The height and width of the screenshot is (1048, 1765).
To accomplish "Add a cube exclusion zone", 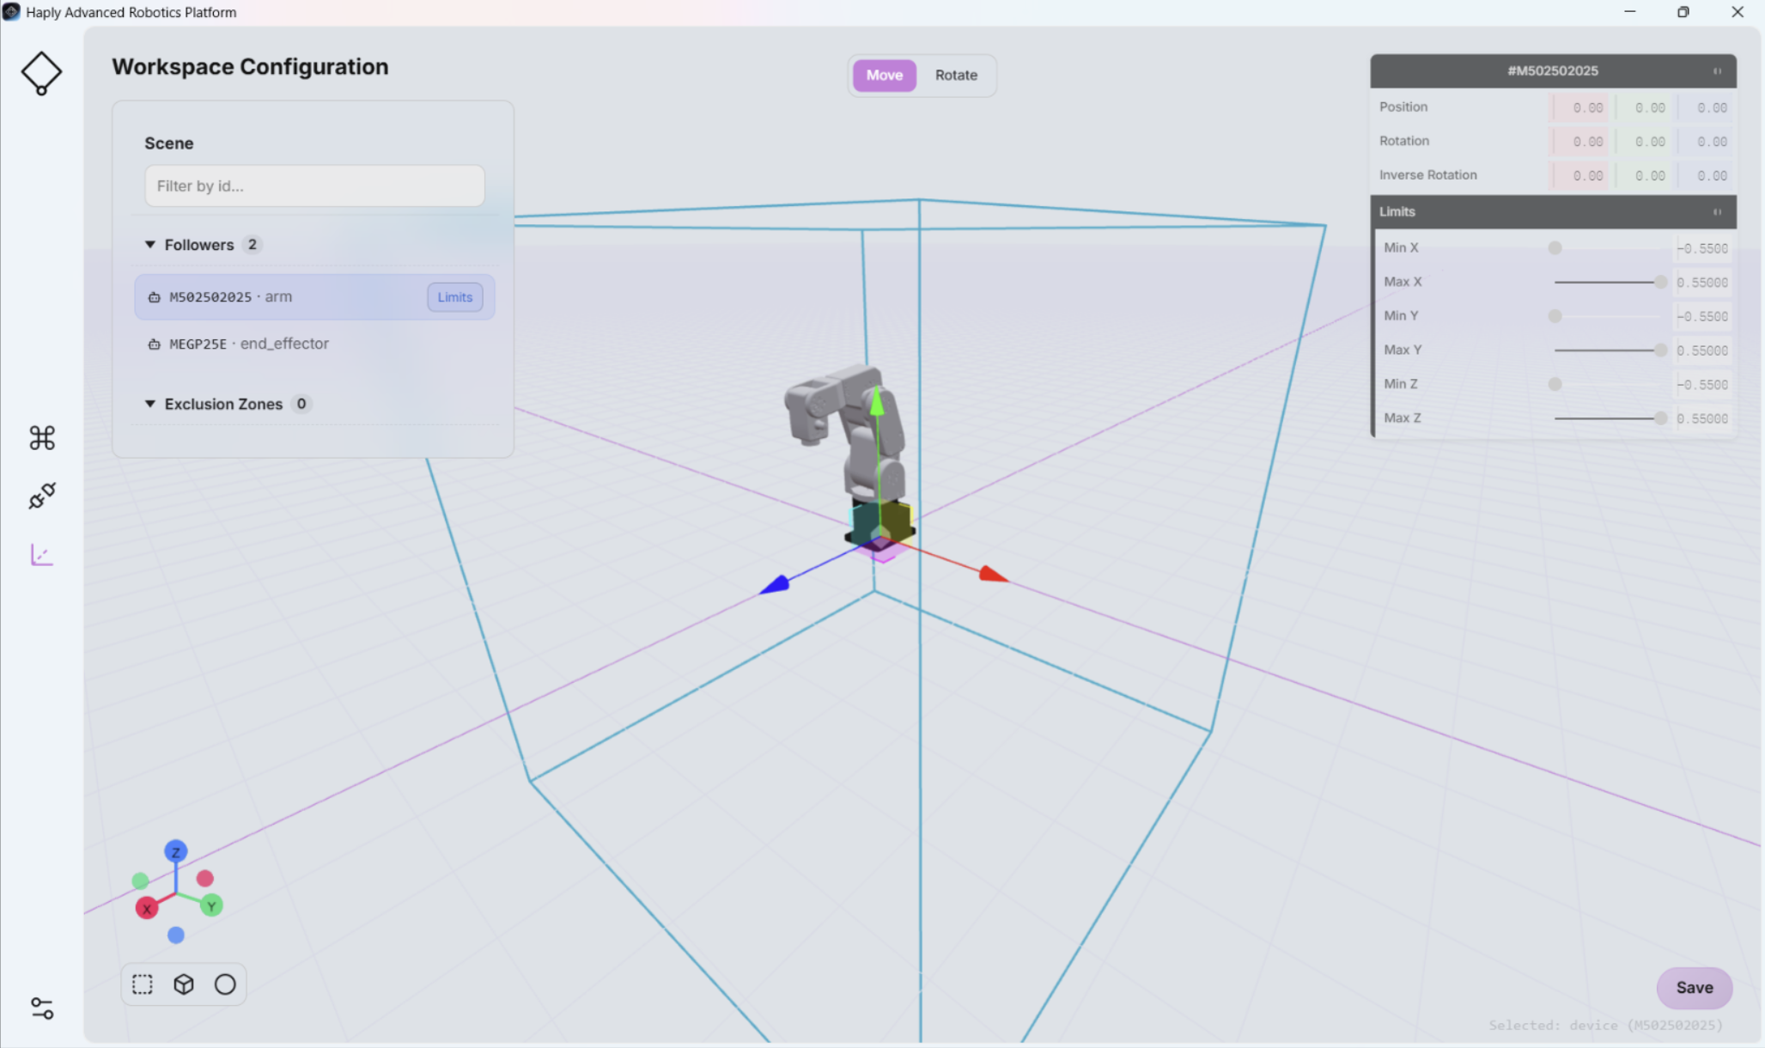I will tap(184, 984).
